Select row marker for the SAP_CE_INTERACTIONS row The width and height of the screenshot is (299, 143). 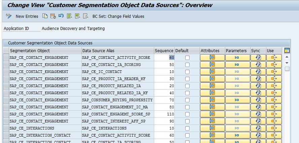[6, 128]
